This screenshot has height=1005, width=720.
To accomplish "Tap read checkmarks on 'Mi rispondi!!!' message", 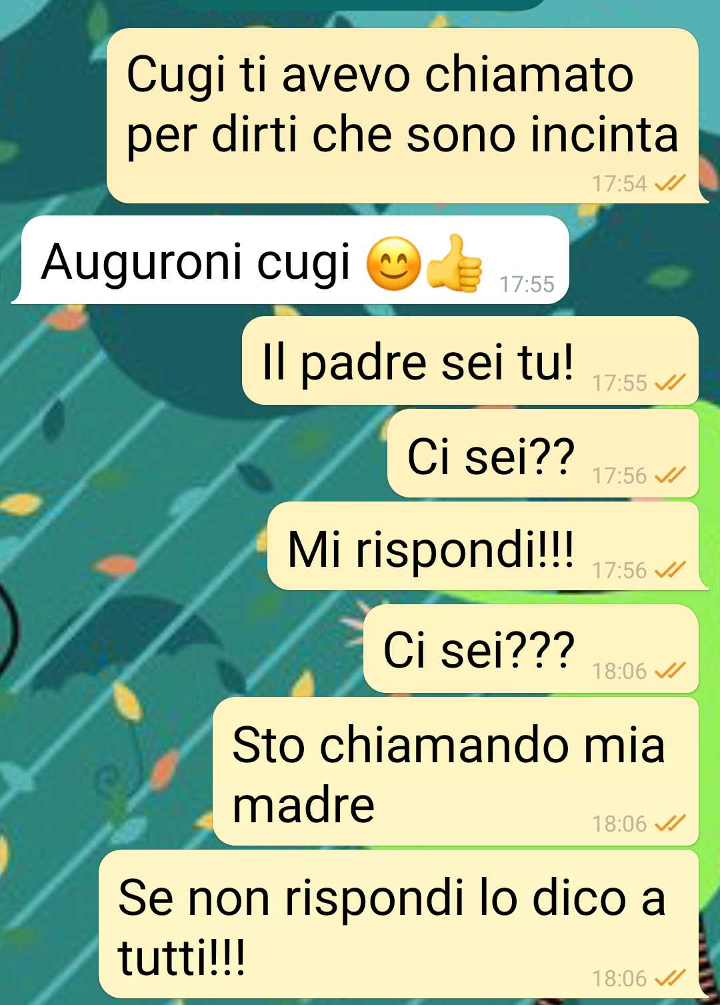I will tap(670, 570).
